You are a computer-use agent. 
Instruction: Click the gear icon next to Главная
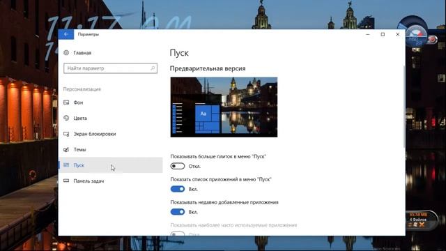click(66, 53)
